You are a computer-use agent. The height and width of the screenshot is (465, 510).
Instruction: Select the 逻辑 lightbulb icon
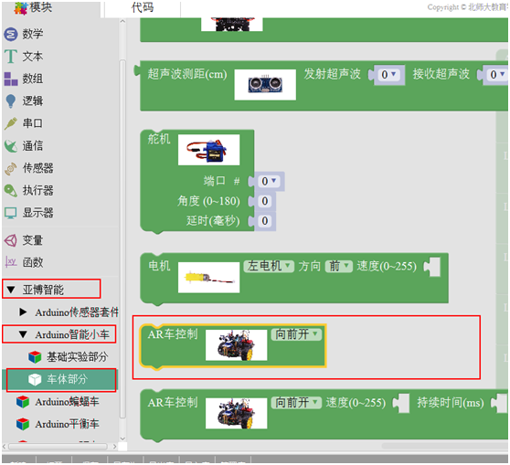click(x=11, y=101)
